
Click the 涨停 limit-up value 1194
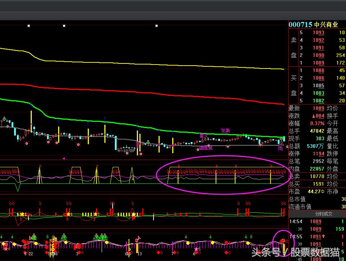(319, 154)
